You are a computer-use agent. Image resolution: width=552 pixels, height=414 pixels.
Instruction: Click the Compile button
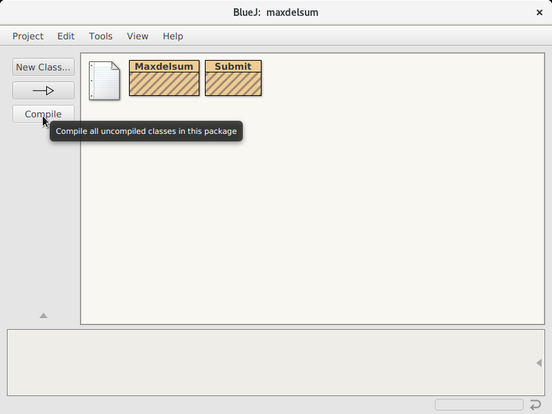coord(43,114)
